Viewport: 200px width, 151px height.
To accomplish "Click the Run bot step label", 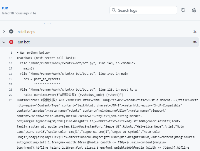I will point(23,42).
